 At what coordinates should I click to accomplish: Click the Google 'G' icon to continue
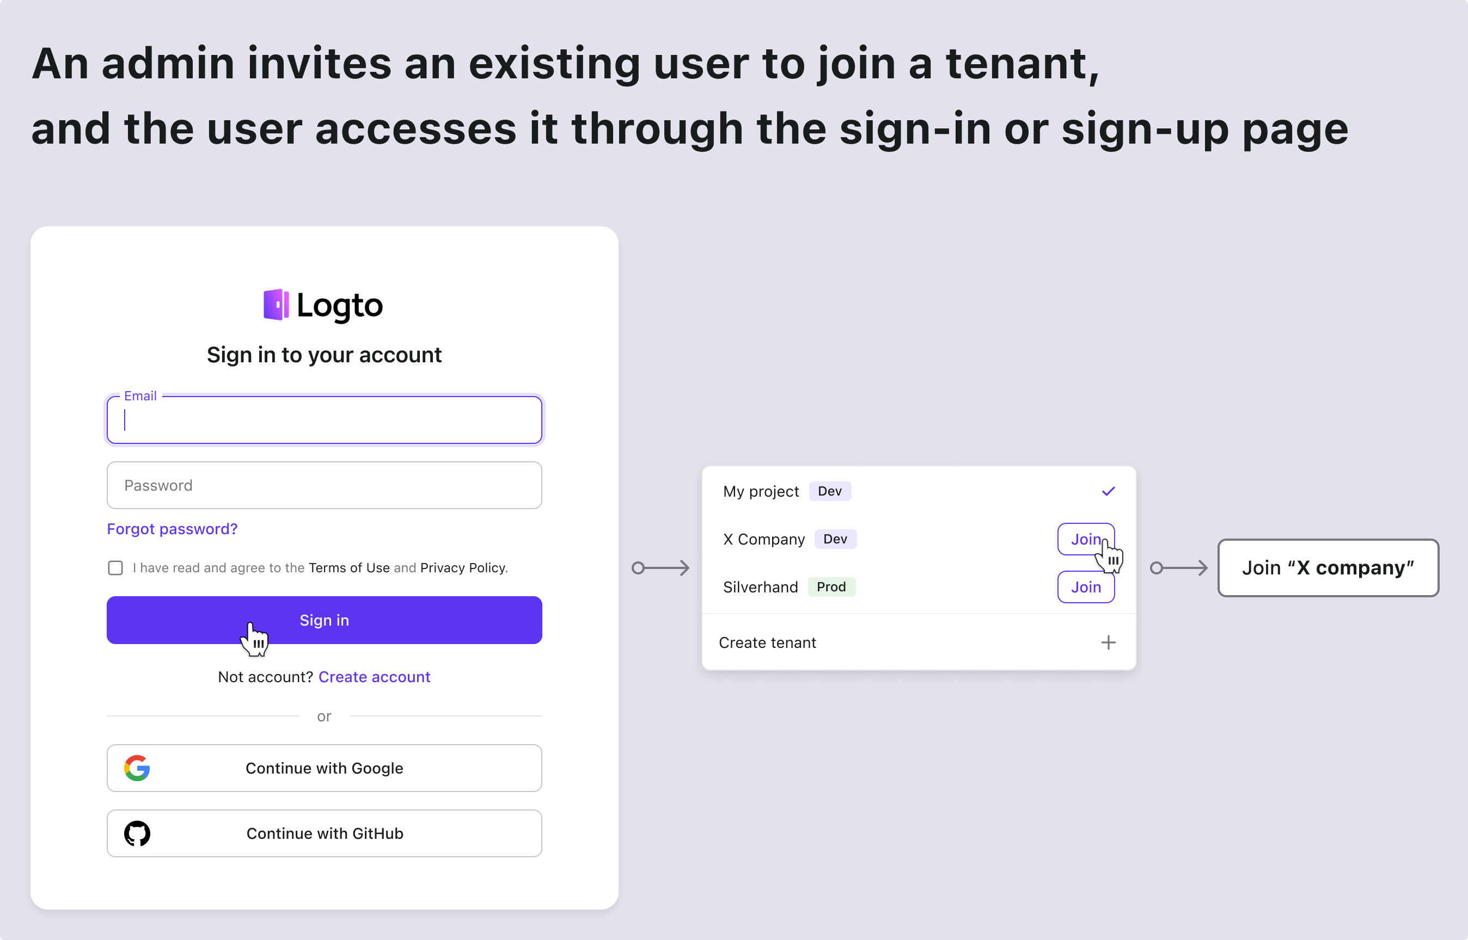click(x=136, y=768)
